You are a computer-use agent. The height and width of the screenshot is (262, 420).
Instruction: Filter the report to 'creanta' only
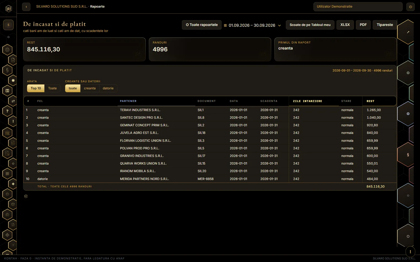[90, 88]
